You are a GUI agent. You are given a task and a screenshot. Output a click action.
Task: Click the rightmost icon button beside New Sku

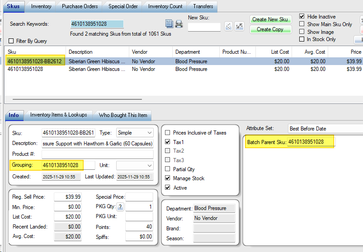pos(239,27)
